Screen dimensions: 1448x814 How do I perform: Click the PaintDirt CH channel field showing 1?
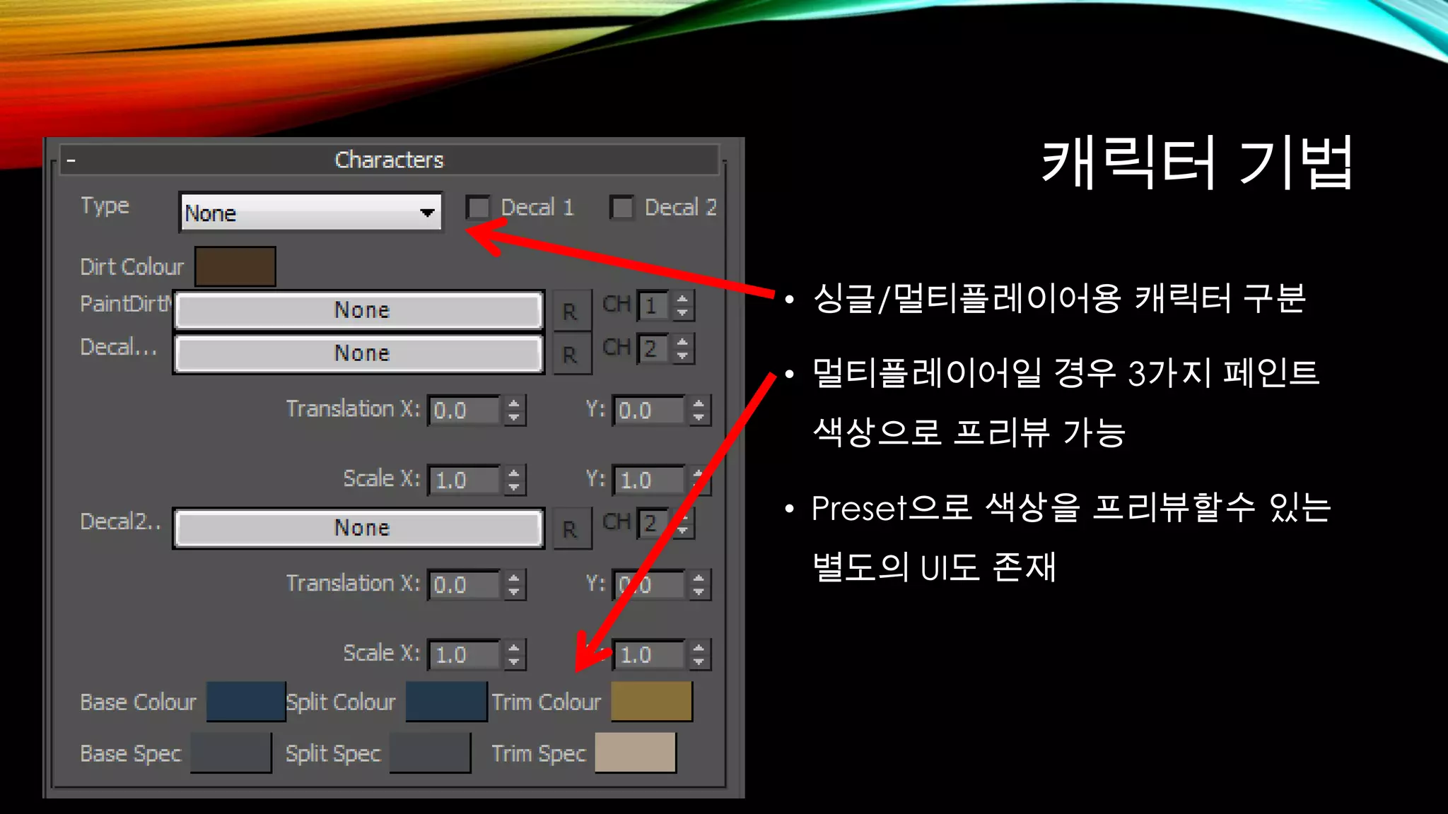click(654, 306)
